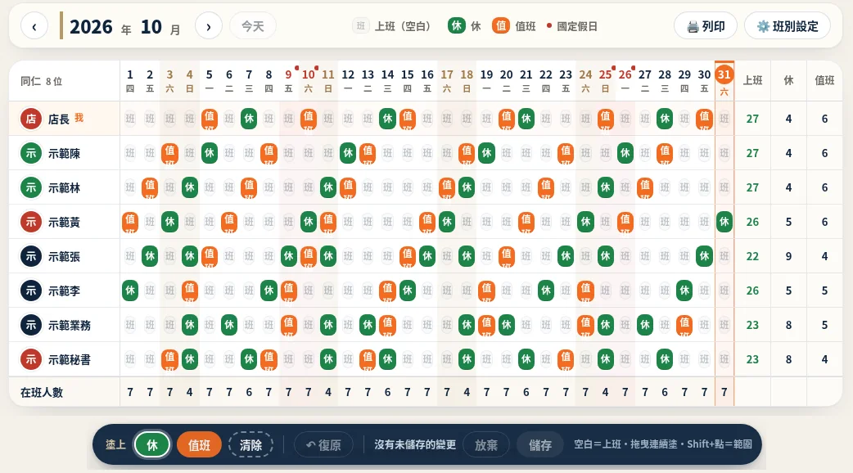853x473 pixels.
Task: Select the 清除 clear mode
Action: coord(250,444)
